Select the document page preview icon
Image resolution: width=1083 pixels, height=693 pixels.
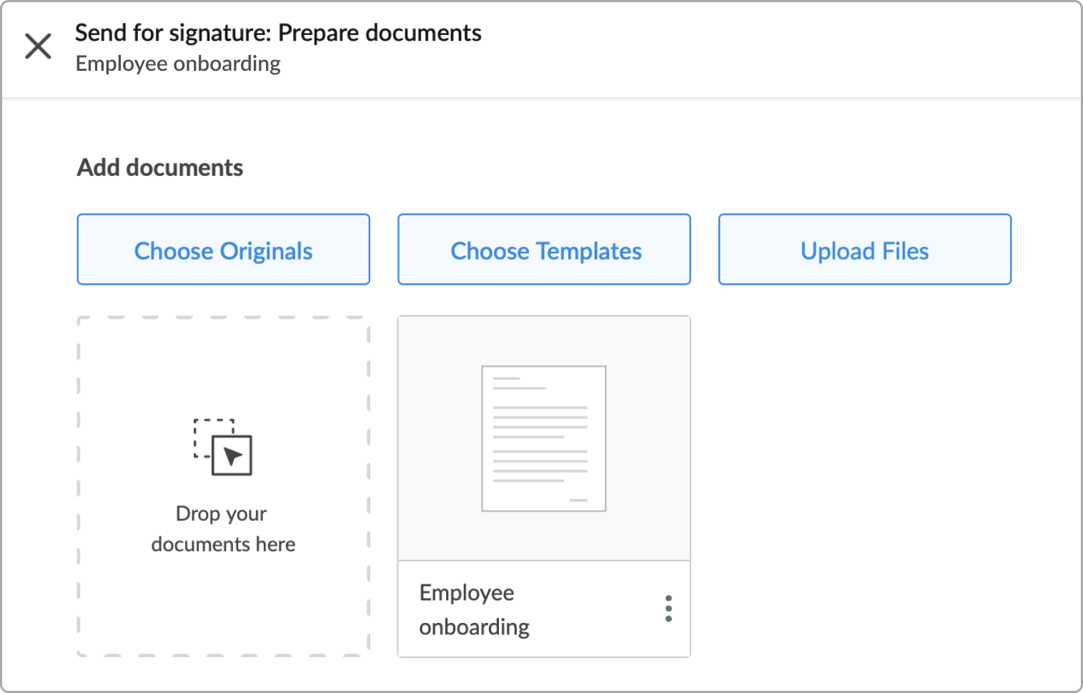click(544, 438)
